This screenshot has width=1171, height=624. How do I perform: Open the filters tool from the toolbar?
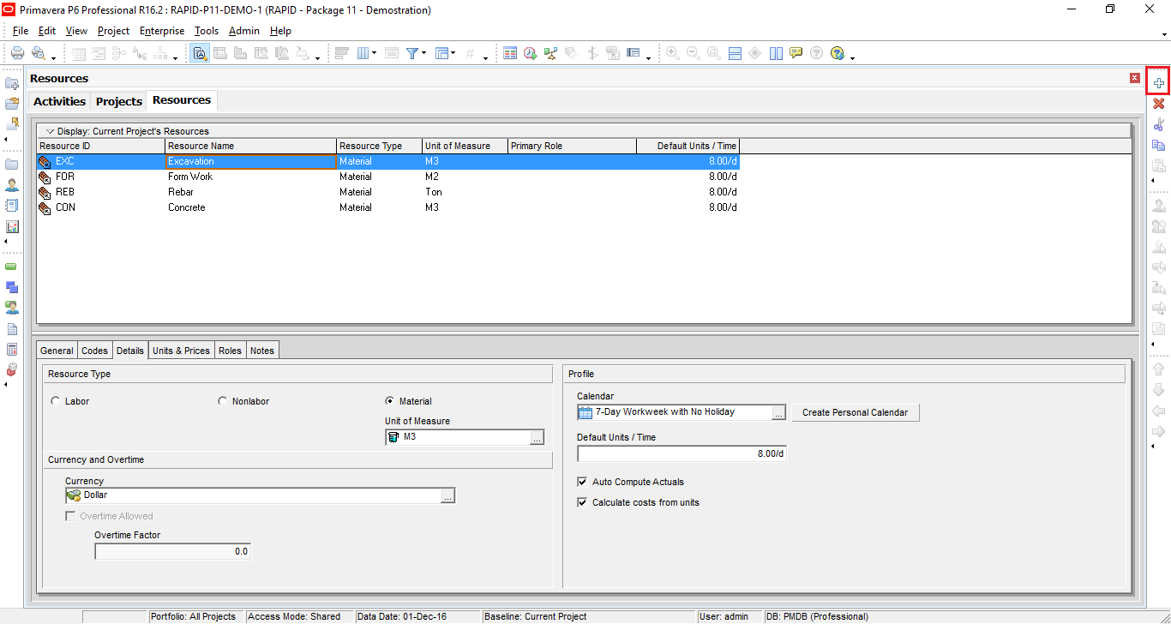(x=412, y=52)
